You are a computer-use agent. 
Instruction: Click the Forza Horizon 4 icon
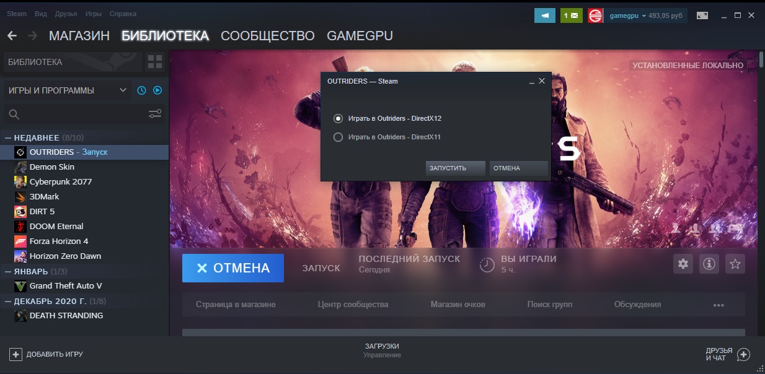pos(20,241)
